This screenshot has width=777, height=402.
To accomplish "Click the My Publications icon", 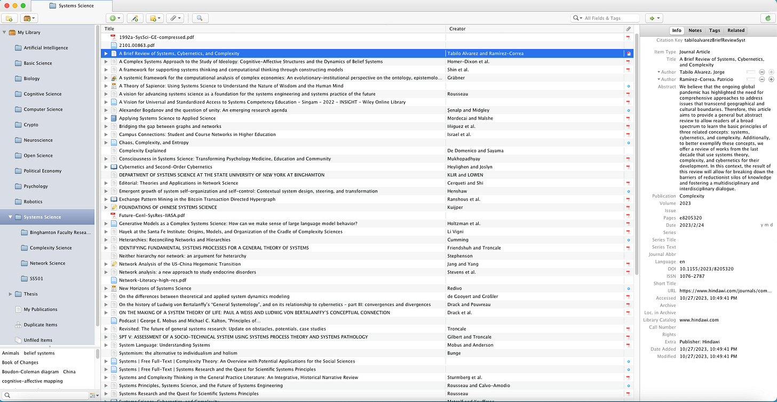I will (19, 309).
